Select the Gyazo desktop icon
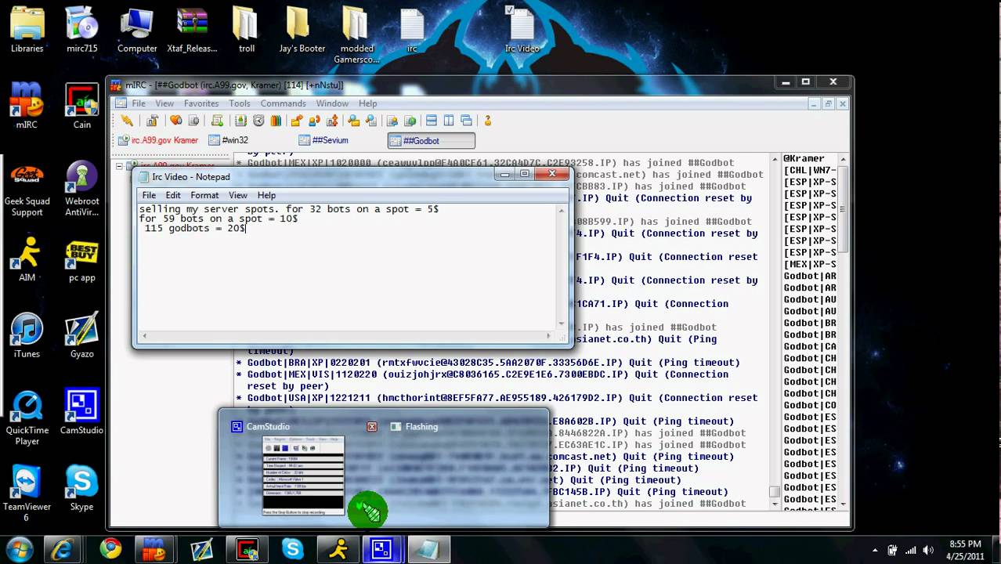 [81, 334]
